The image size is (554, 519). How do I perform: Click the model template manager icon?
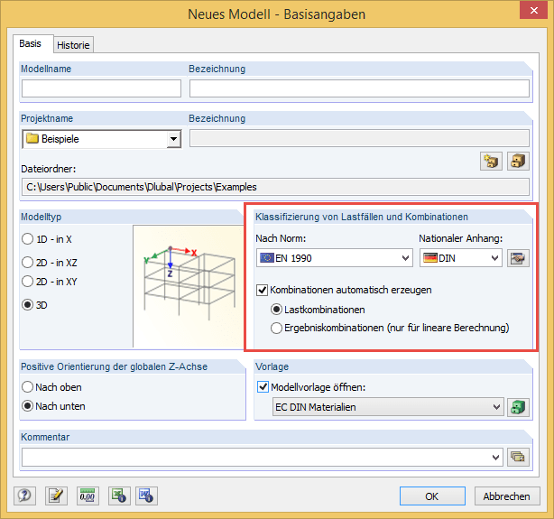click(518, 407)
